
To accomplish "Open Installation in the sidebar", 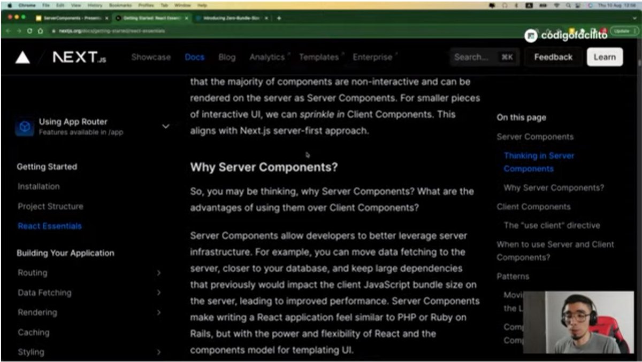I will tap(39, 186).
